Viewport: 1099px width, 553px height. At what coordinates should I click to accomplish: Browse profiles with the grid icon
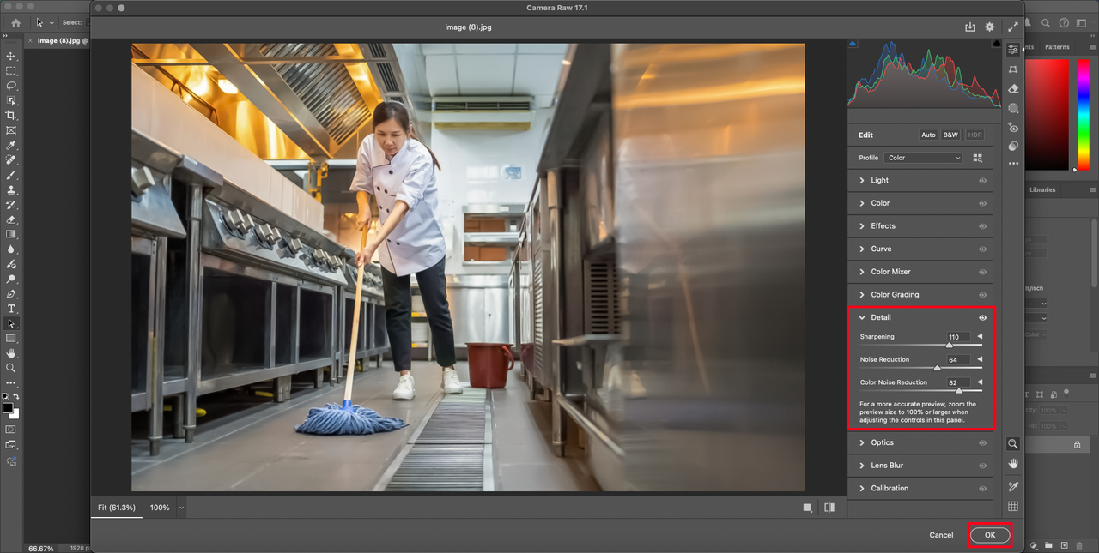click(977, 158)
